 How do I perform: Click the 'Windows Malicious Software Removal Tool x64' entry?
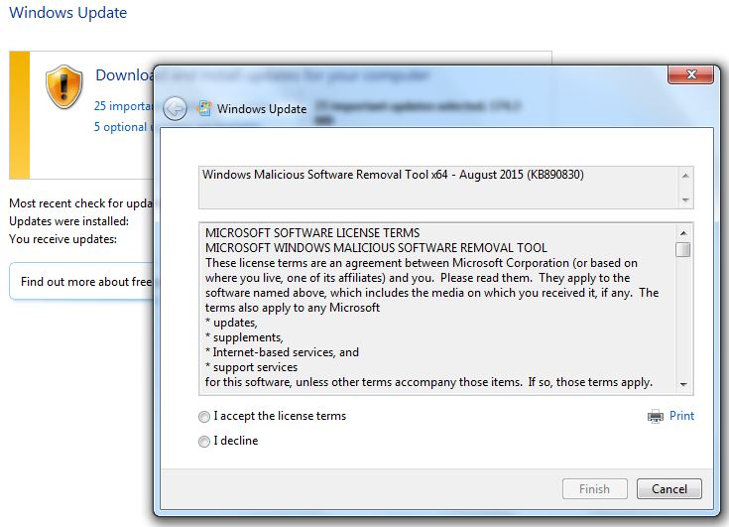[x=393, y=175]
